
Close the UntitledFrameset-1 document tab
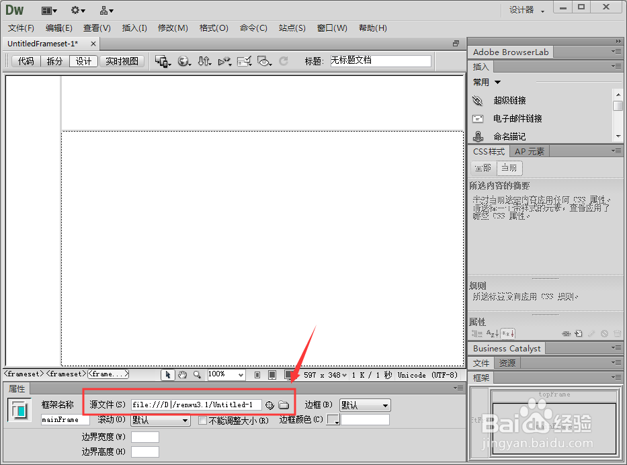click(93, 44)
